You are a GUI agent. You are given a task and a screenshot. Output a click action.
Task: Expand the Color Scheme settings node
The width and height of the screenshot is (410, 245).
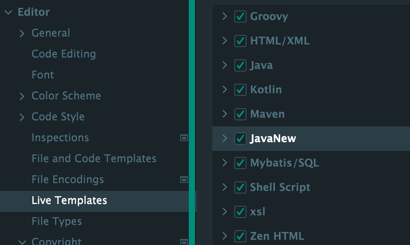coord(22,96)
